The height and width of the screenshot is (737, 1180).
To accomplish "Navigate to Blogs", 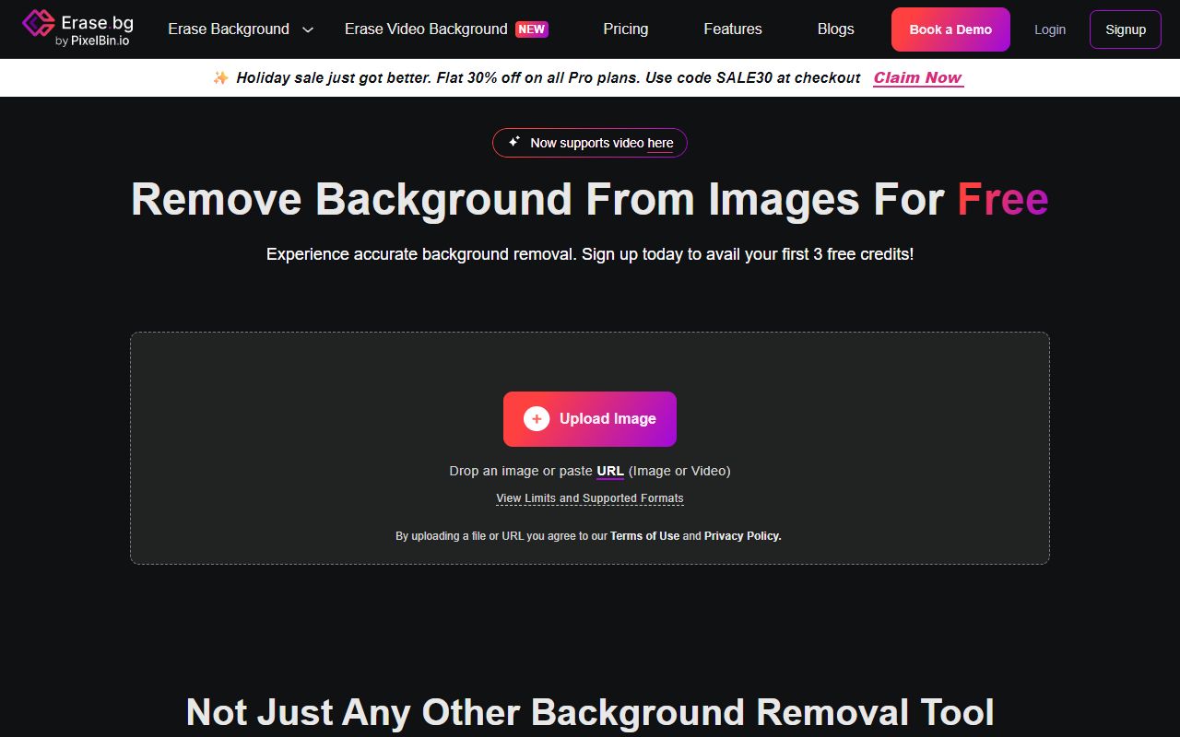I will [835, 29].
